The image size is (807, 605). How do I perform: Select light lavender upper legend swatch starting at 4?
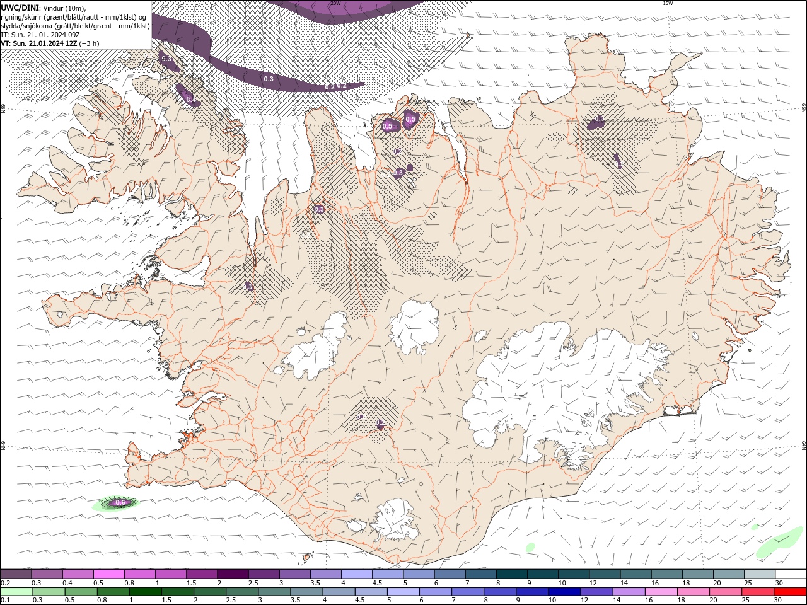(356, 574)
